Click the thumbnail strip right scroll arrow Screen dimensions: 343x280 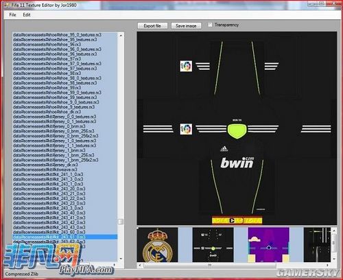327,266
